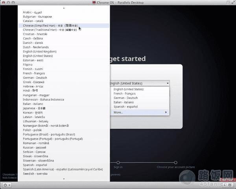Choose Finnish - suomi
This screenshot has width=236, height=189.
[64, 69]
